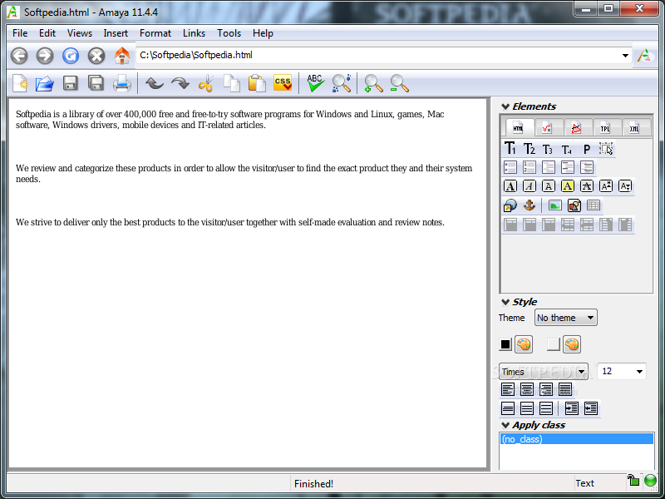
Task: Stop loading with the X circle icon
Action: point(96,56)
